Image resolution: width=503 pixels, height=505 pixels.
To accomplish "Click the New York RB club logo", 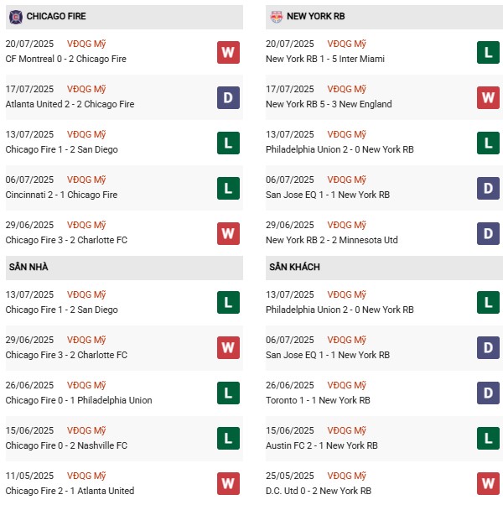I will pyautogui.click(x=275, y=16).
